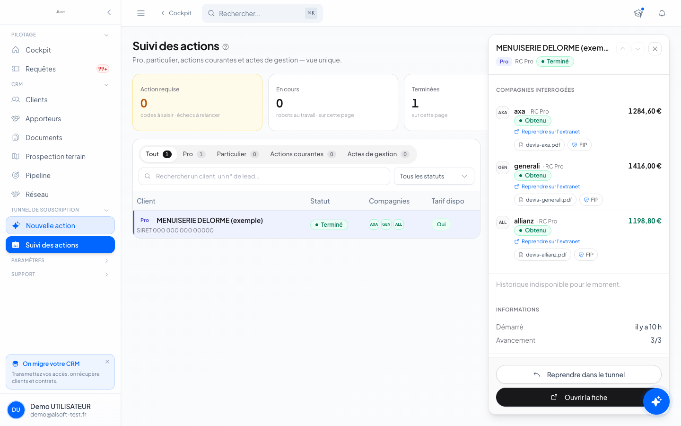Image resolution: width=681 pixels, height=426 pixels.
Task: Click Reprendre dans le tunnel button
Action: [x=579, y=374]
